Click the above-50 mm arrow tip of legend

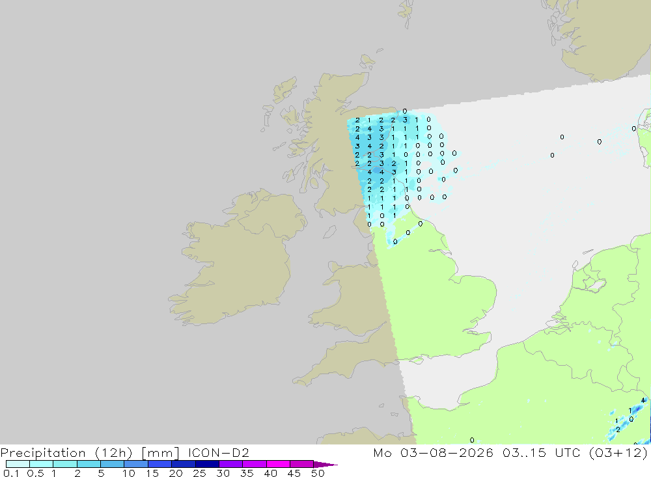[325, 464]
